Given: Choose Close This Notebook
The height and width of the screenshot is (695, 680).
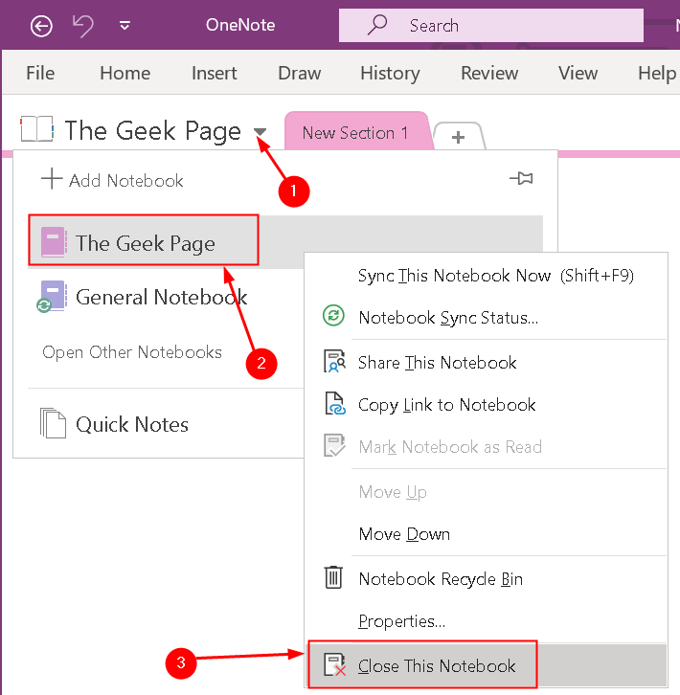Looking at the screenshot, I should tap(487, 665).
